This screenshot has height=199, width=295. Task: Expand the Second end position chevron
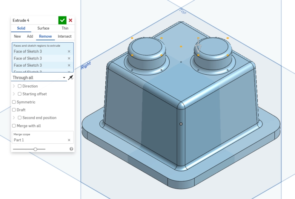pyautogui.click(x=14, y=118)
